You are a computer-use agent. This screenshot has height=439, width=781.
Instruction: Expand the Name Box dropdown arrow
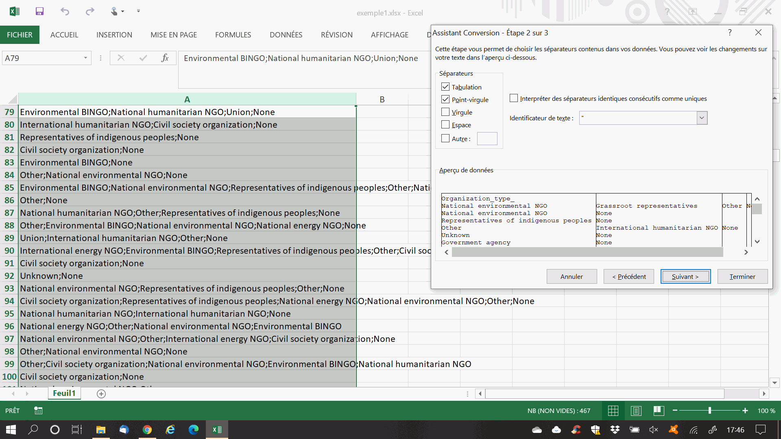(x=85, y=58)
